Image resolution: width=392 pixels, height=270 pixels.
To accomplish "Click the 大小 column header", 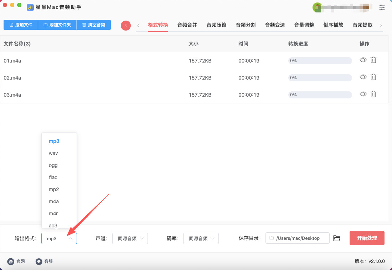I will 194,44.
